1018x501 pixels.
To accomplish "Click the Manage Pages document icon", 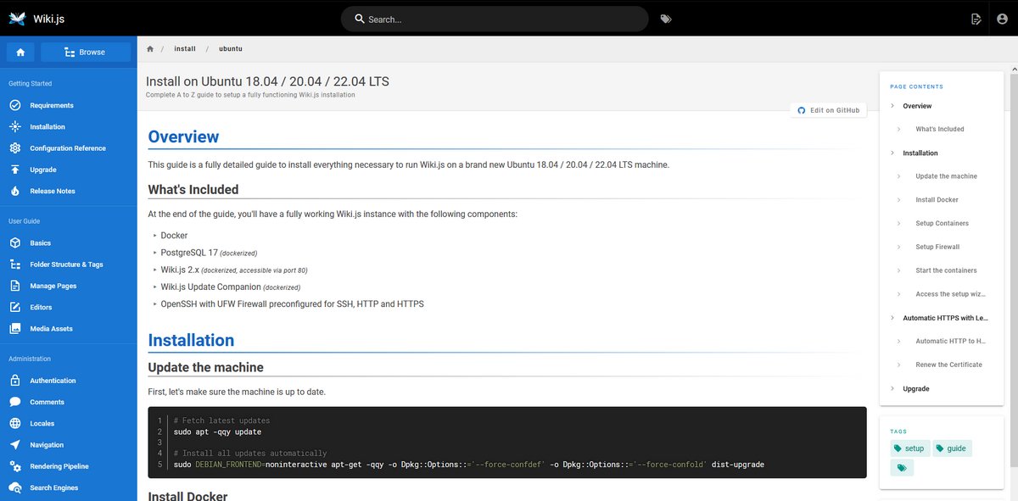I will click(14, 286).
